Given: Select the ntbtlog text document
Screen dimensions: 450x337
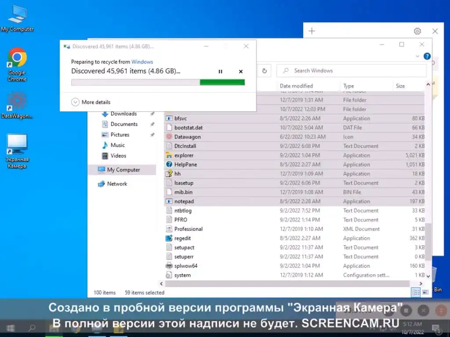Looking at the screenshot, I should (294, 211).
